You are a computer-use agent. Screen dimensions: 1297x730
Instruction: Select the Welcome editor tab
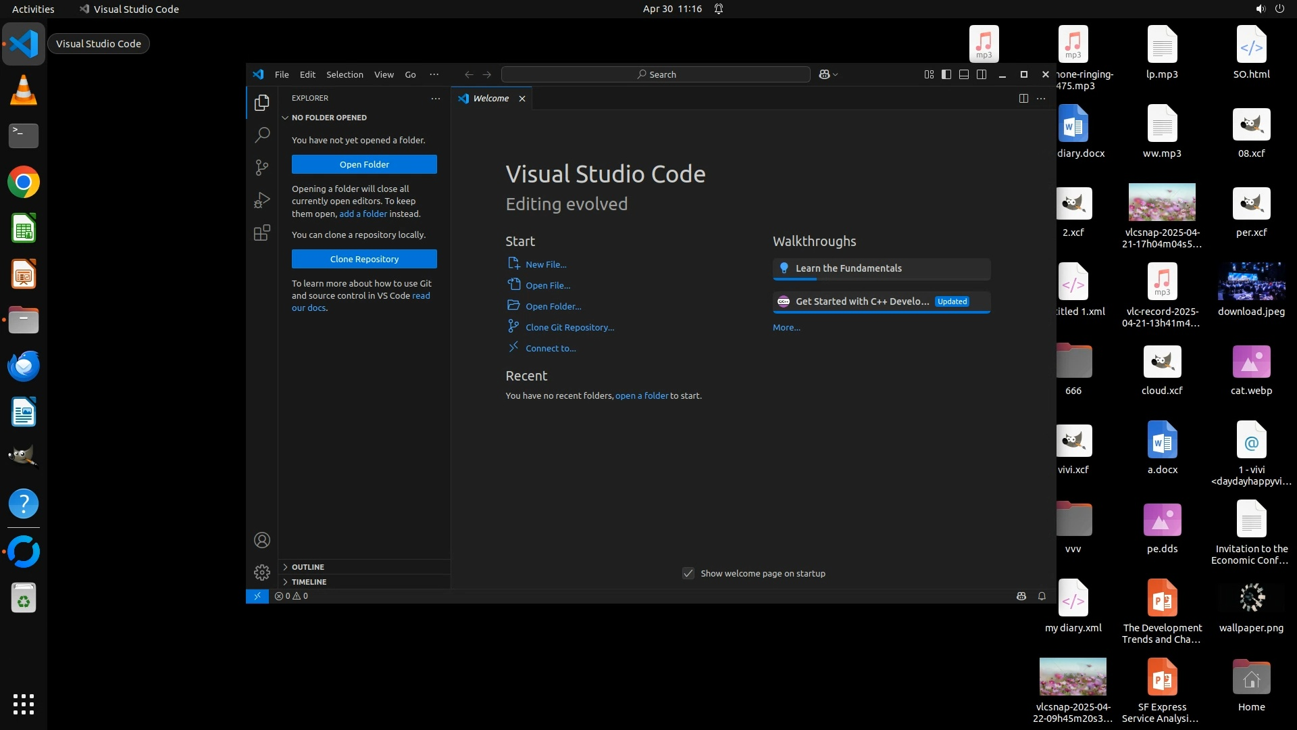tap(490, 99)
